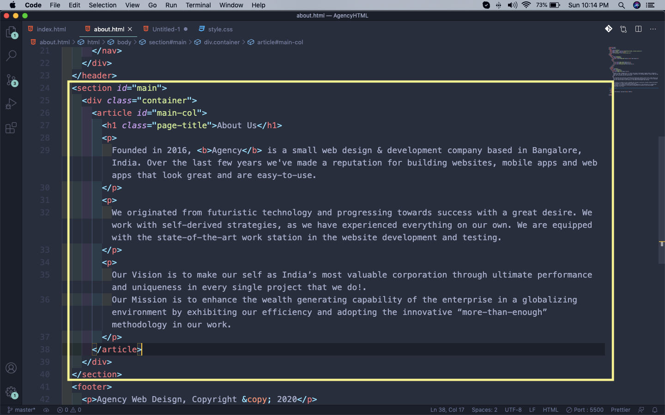This screenshot has width=665, height=415.
Task: Click the sync changes cloud icon in status bar
Action: tap(46, 409)
